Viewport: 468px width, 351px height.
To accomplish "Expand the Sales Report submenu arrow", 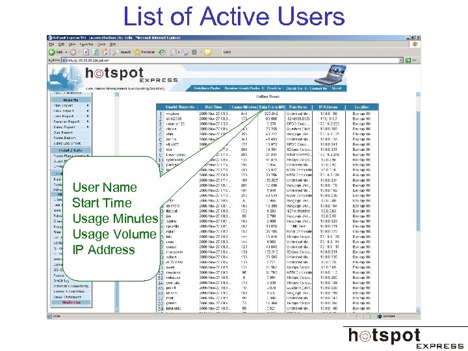I will pyautogui.click(x=88, y=127).
